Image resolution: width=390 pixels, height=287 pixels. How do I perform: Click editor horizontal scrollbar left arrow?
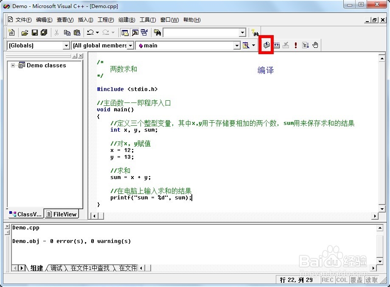click(94, 216)
